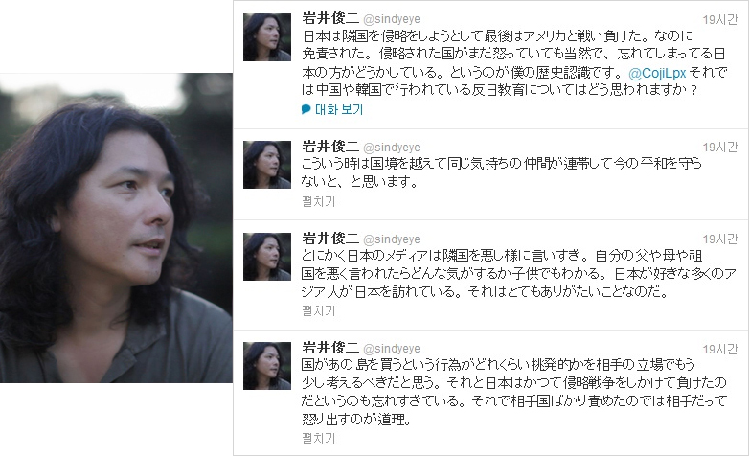Click author name 岩井俊二 in third tweet
Viewport: 749px width, 456px height.
click(x=330, y=238)
